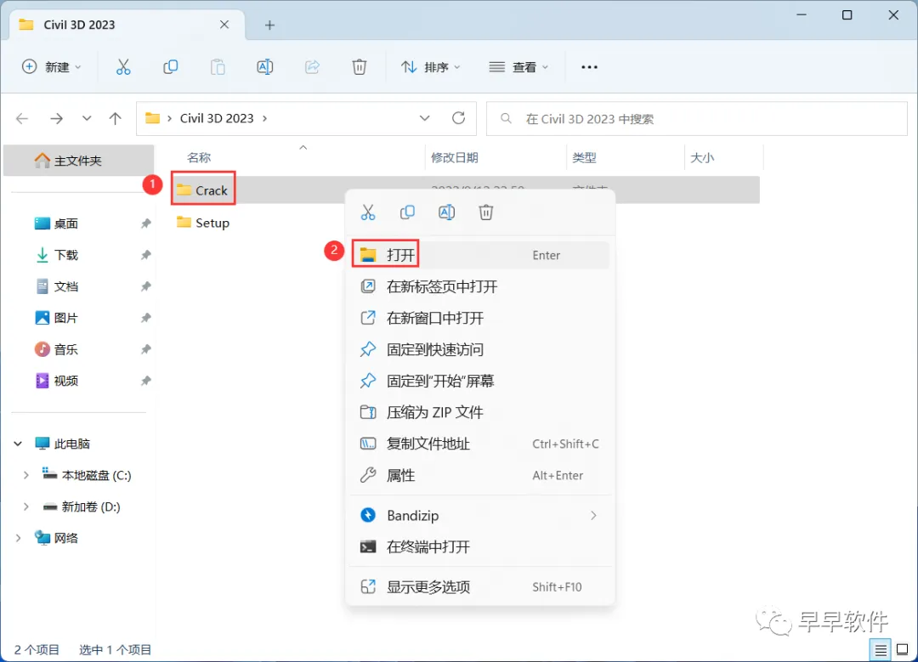Open 桌面 (Desktop) in the sidebar
This screenshot has width=918, height=662.
point(66,223)
